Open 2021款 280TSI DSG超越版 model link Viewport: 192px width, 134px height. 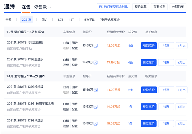25,87
